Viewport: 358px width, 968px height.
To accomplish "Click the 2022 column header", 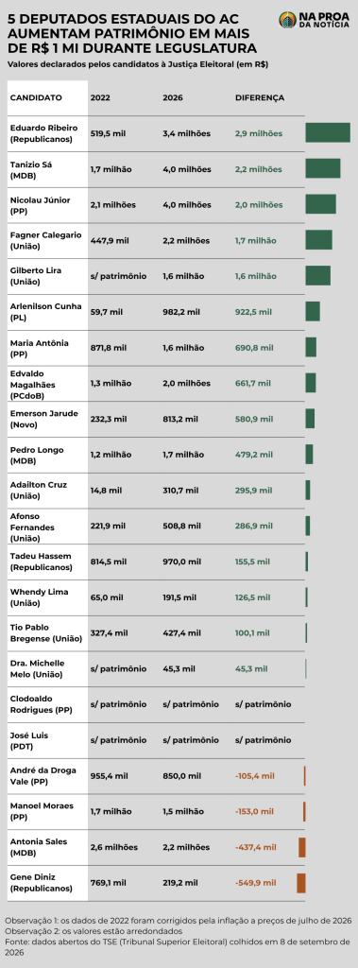I will tap(101, 97).
